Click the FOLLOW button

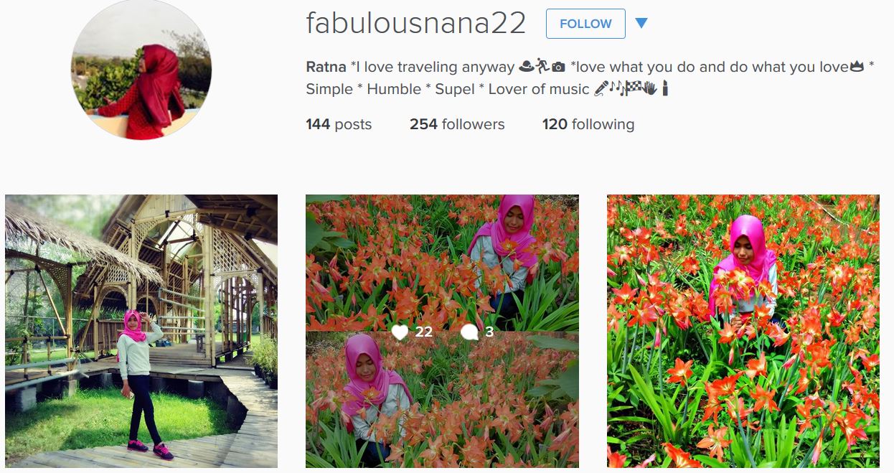click(x=585, y=24)
